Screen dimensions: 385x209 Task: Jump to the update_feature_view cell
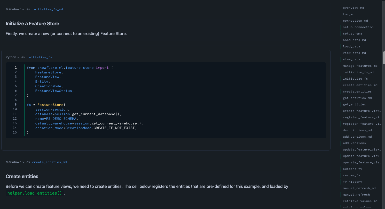[x=361, y=156]
